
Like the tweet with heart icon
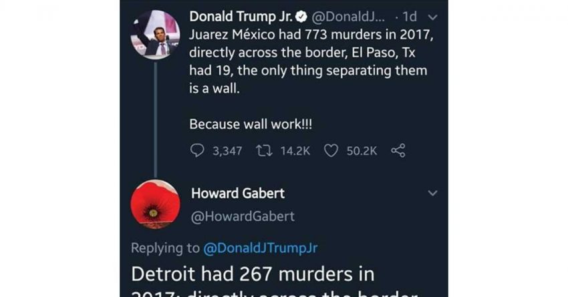(x=331, y=151)
